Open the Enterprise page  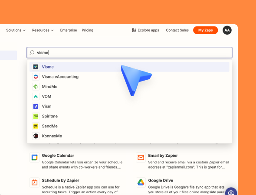coord(69,30)
